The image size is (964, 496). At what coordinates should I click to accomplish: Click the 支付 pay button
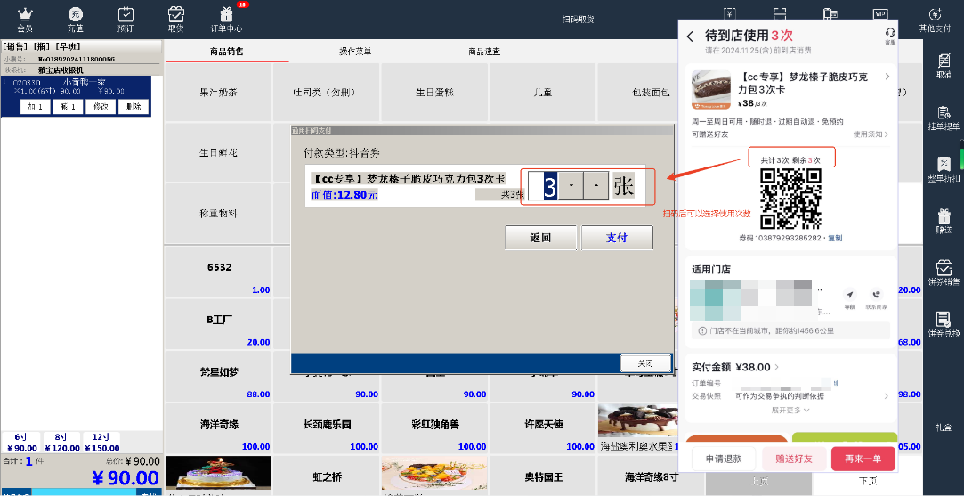click(x=617, y=238)
